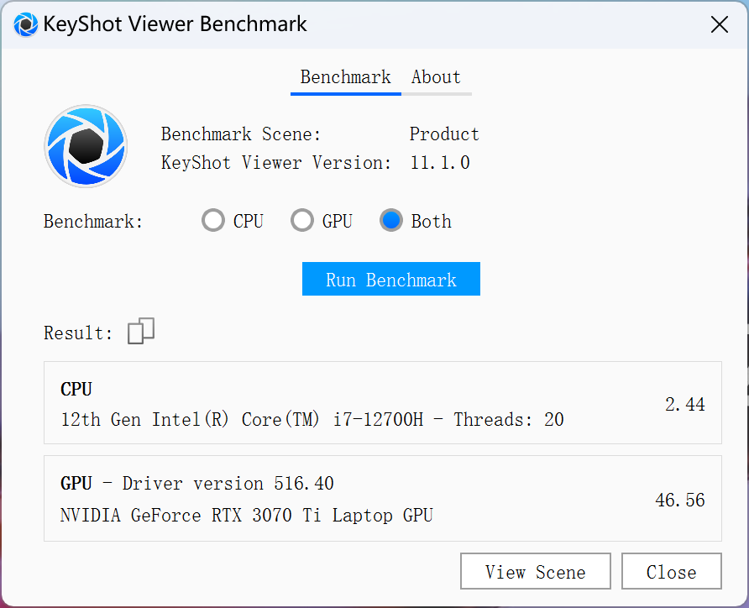Click the GPU driver version 516.40 text
Image resolution: width=749 pixels, height=608 pixels.
tap(304, 484)
